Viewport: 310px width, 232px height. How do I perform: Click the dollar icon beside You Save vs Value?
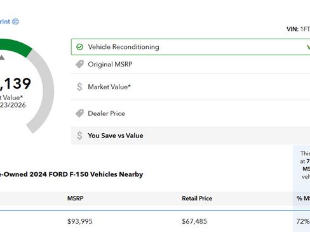click(x=79, y=136)
